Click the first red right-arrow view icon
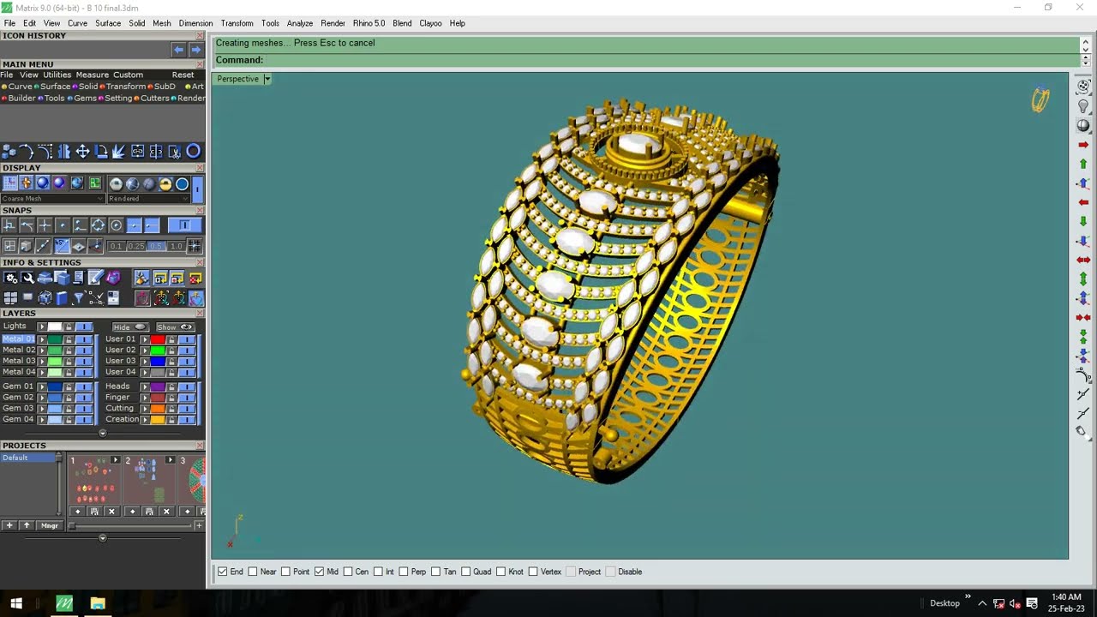Screen dimensions: 1097x617 (1083, 145)
